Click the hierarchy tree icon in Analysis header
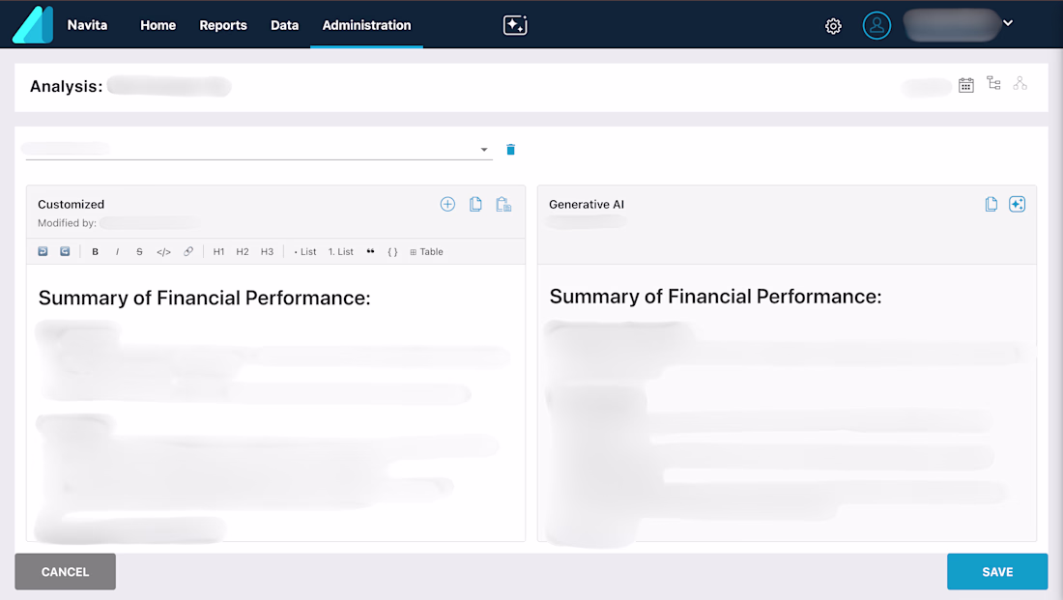Viewport: 1063px width, 600px height. (993, 83)
